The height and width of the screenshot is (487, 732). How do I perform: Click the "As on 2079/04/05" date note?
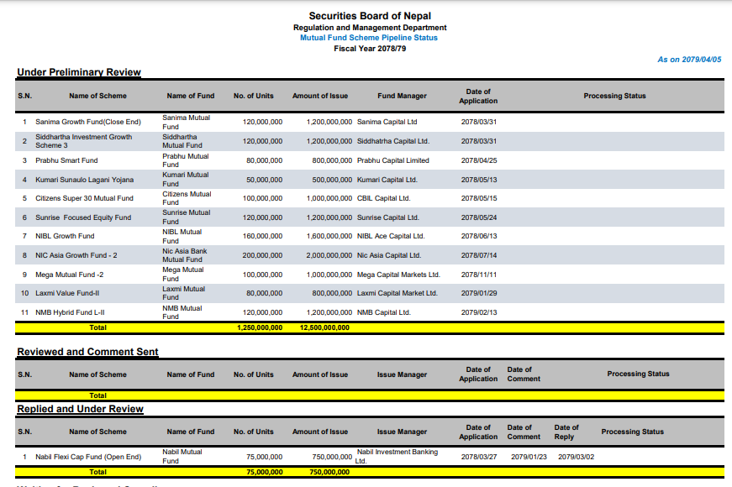tap(688, 60)
